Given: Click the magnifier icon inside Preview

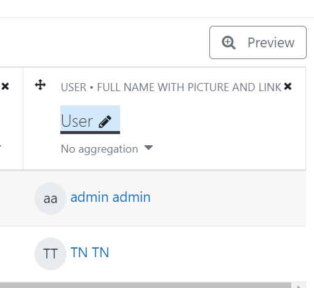Looking at the screenshot, I should coord(228,42).
